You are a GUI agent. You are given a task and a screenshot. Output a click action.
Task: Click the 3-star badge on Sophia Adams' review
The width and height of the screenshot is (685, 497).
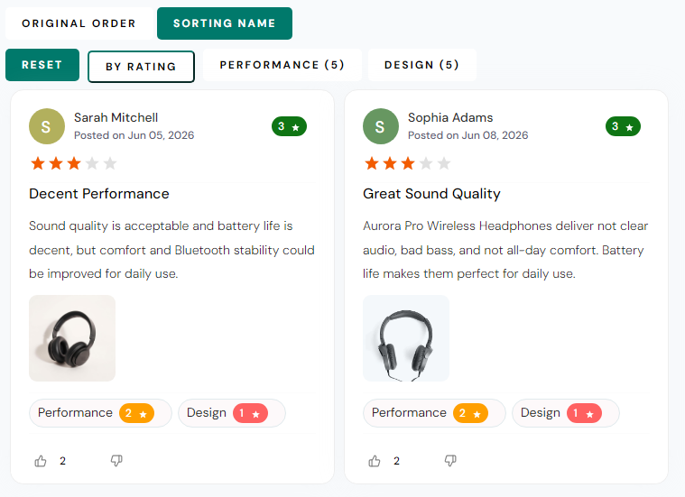[x=623, y=126]
